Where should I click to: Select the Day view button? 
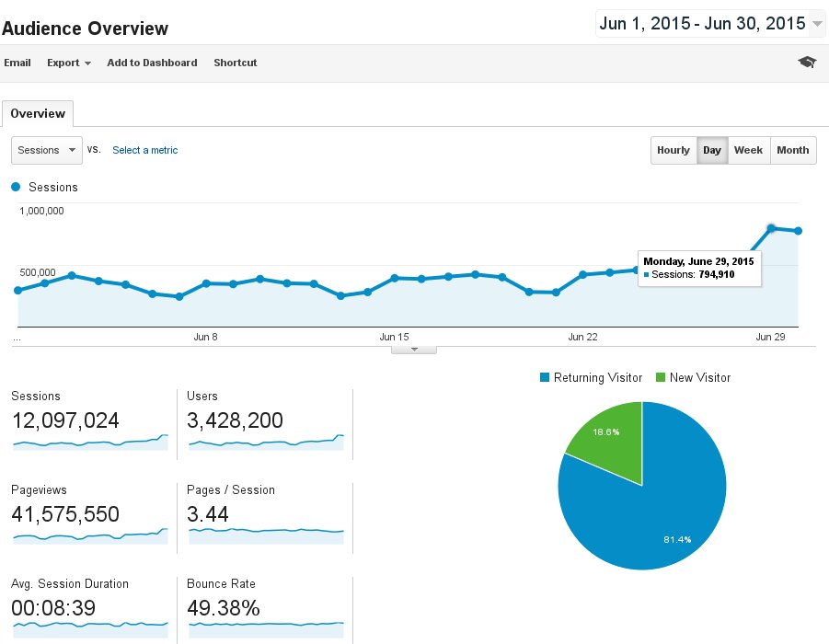[712, 150]
